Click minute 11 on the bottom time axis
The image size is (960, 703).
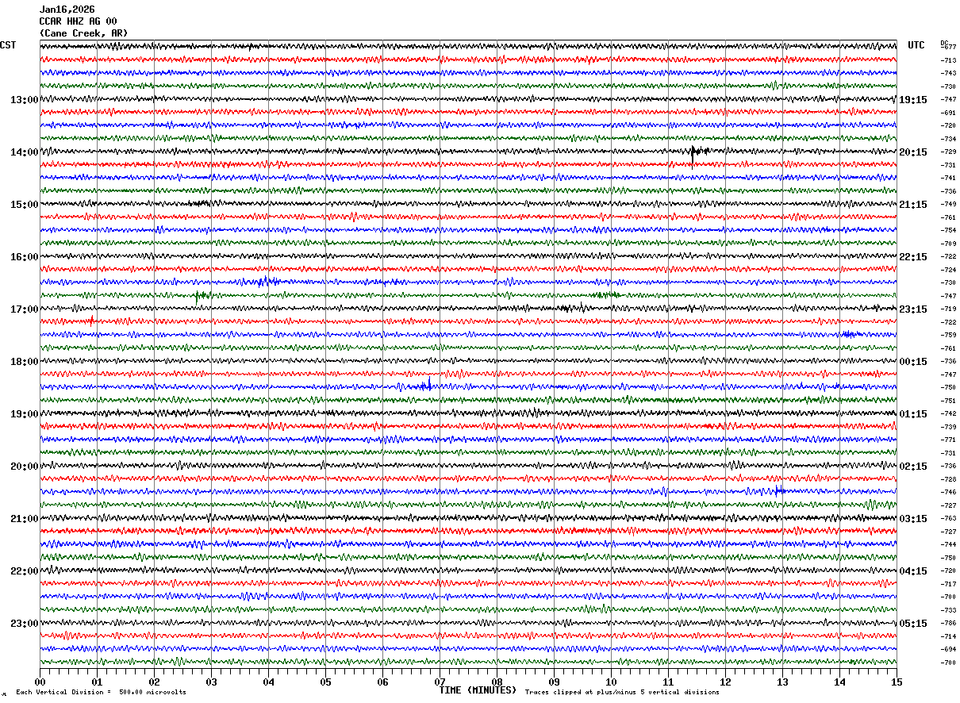(x=668, y=682)
